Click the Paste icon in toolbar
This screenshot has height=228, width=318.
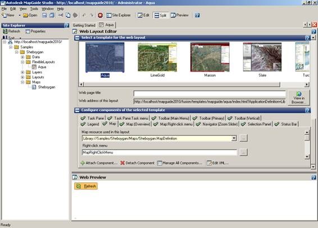click(75, 15)
